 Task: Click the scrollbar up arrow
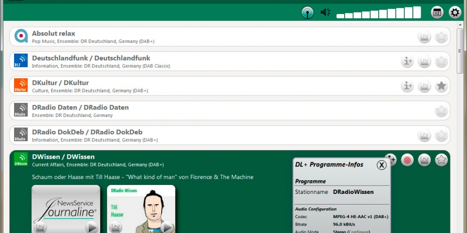pos(460,25)
